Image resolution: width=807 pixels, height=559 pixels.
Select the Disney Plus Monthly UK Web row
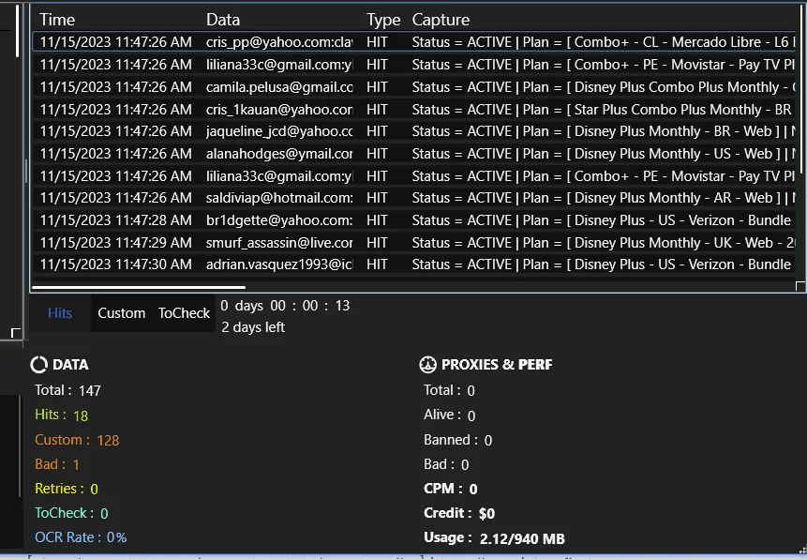(x=414, y=243)
